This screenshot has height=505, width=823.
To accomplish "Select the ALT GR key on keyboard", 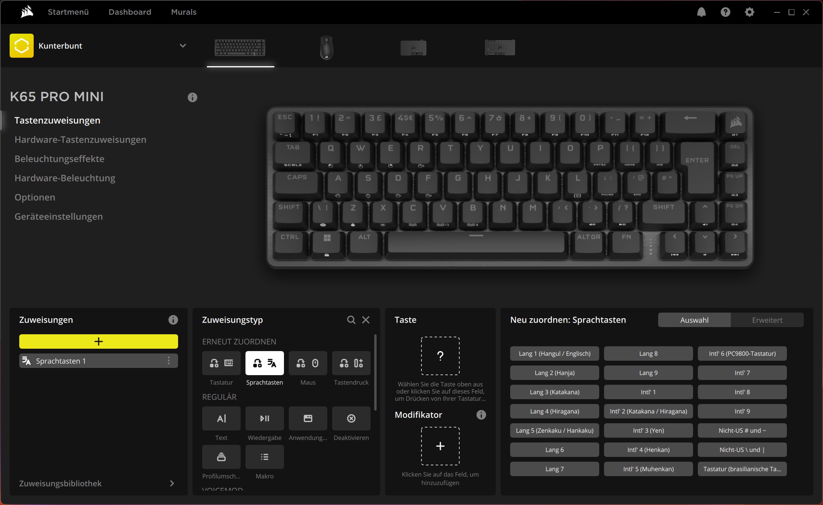I will pyautogui.click(x=588, y=244).
